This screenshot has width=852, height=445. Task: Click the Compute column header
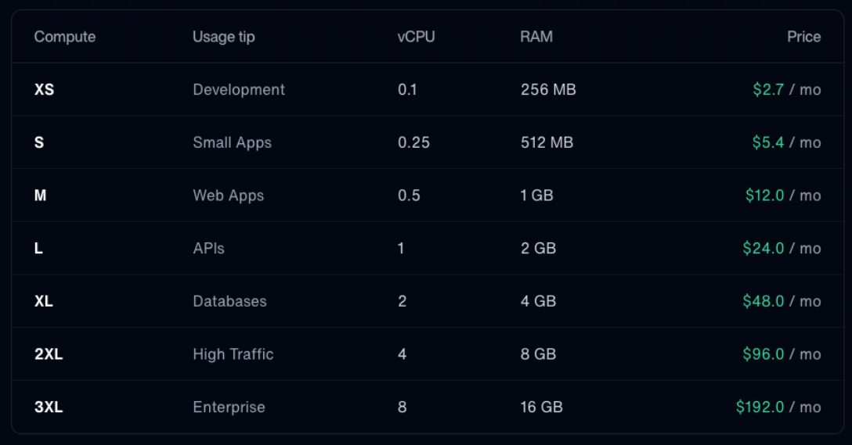pyautogui.click(x=64, y=37)
